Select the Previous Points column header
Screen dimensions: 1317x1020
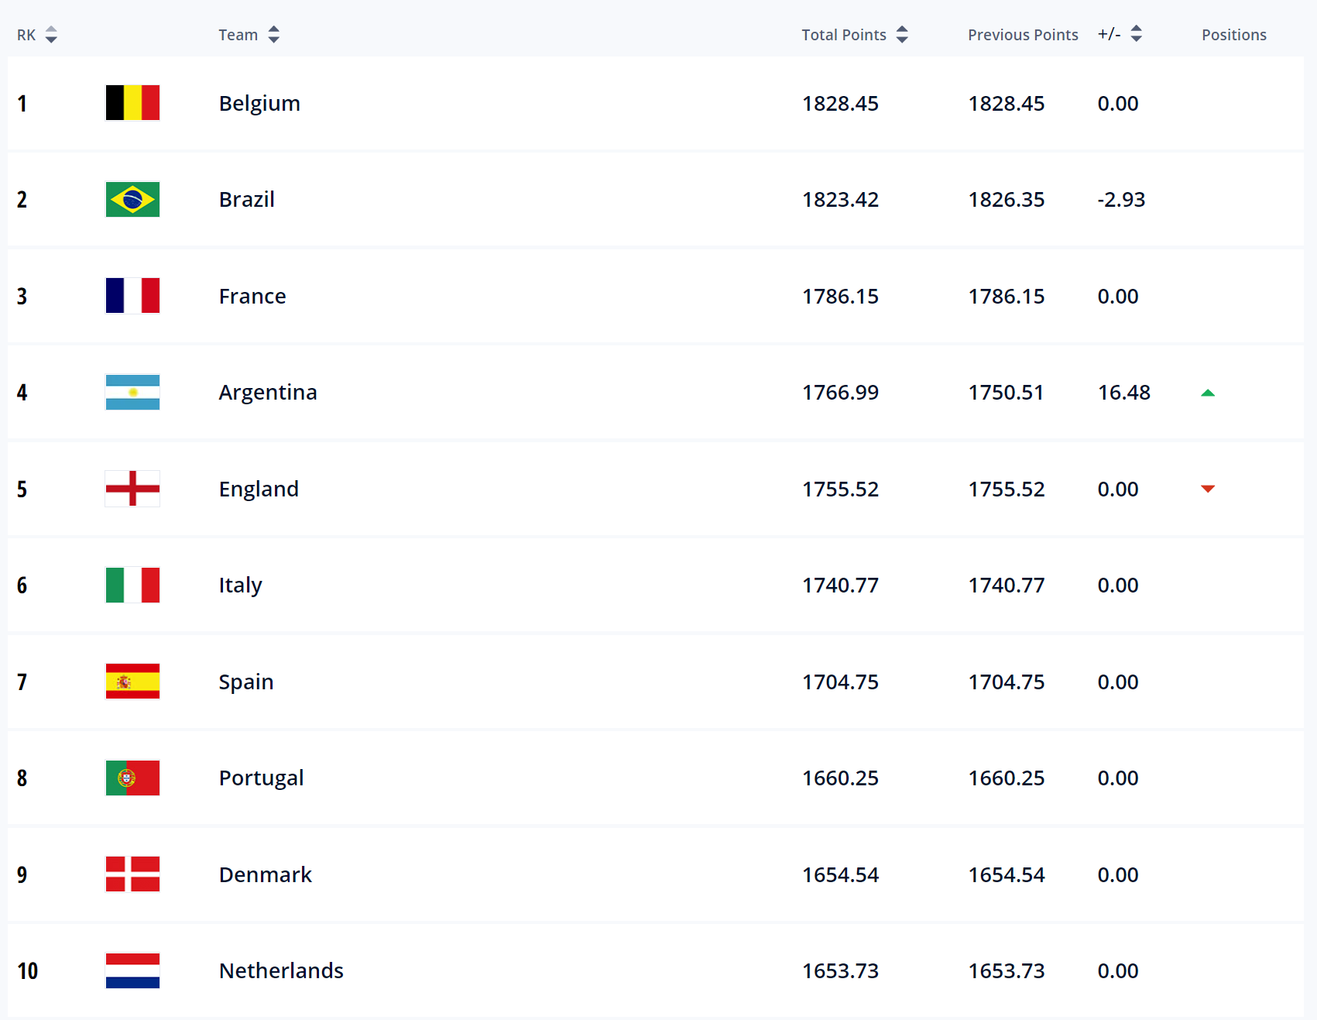pyautogui.click(x=1023, y=35)
